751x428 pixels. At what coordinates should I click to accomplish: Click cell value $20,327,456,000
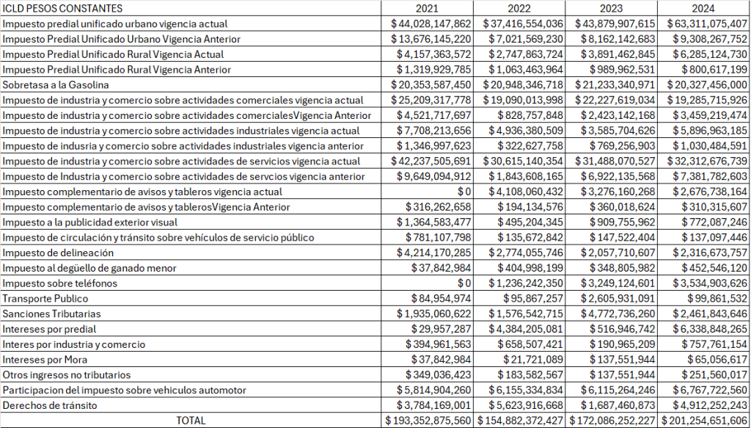[x=707, y=85]
